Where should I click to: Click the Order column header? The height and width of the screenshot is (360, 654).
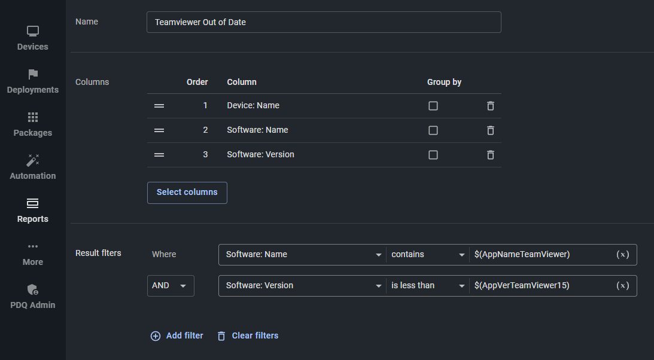coord(197,82)
